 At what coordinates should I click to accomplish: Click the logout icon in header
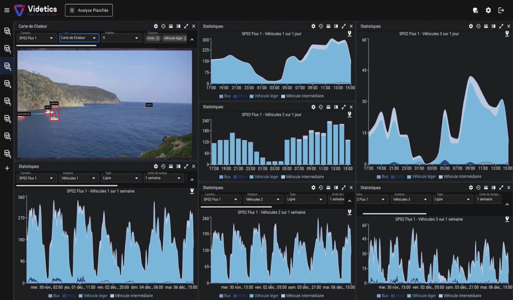pyautogui.click(x=501, y=10)
